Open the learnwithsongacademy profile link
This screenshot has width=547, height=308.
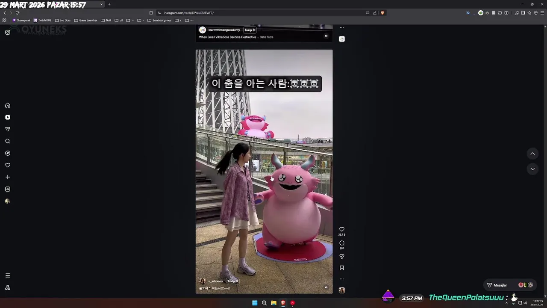click(224, 30)
